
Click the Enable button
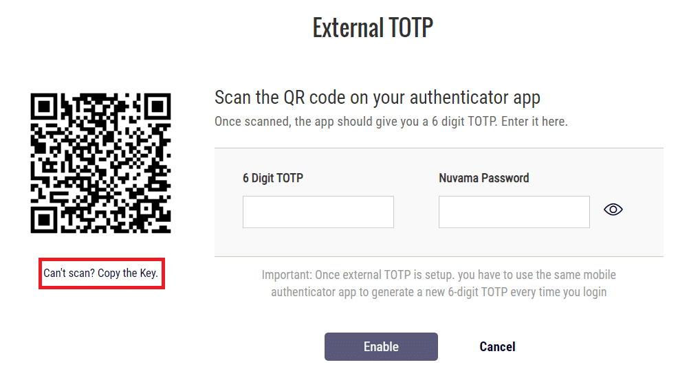click(381, 346)
